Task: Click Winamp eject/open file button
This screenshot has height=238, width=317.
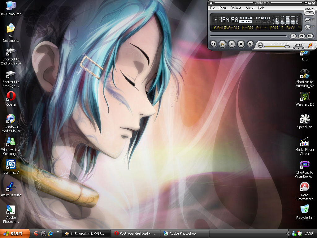Action: click(x=293, y=36)
